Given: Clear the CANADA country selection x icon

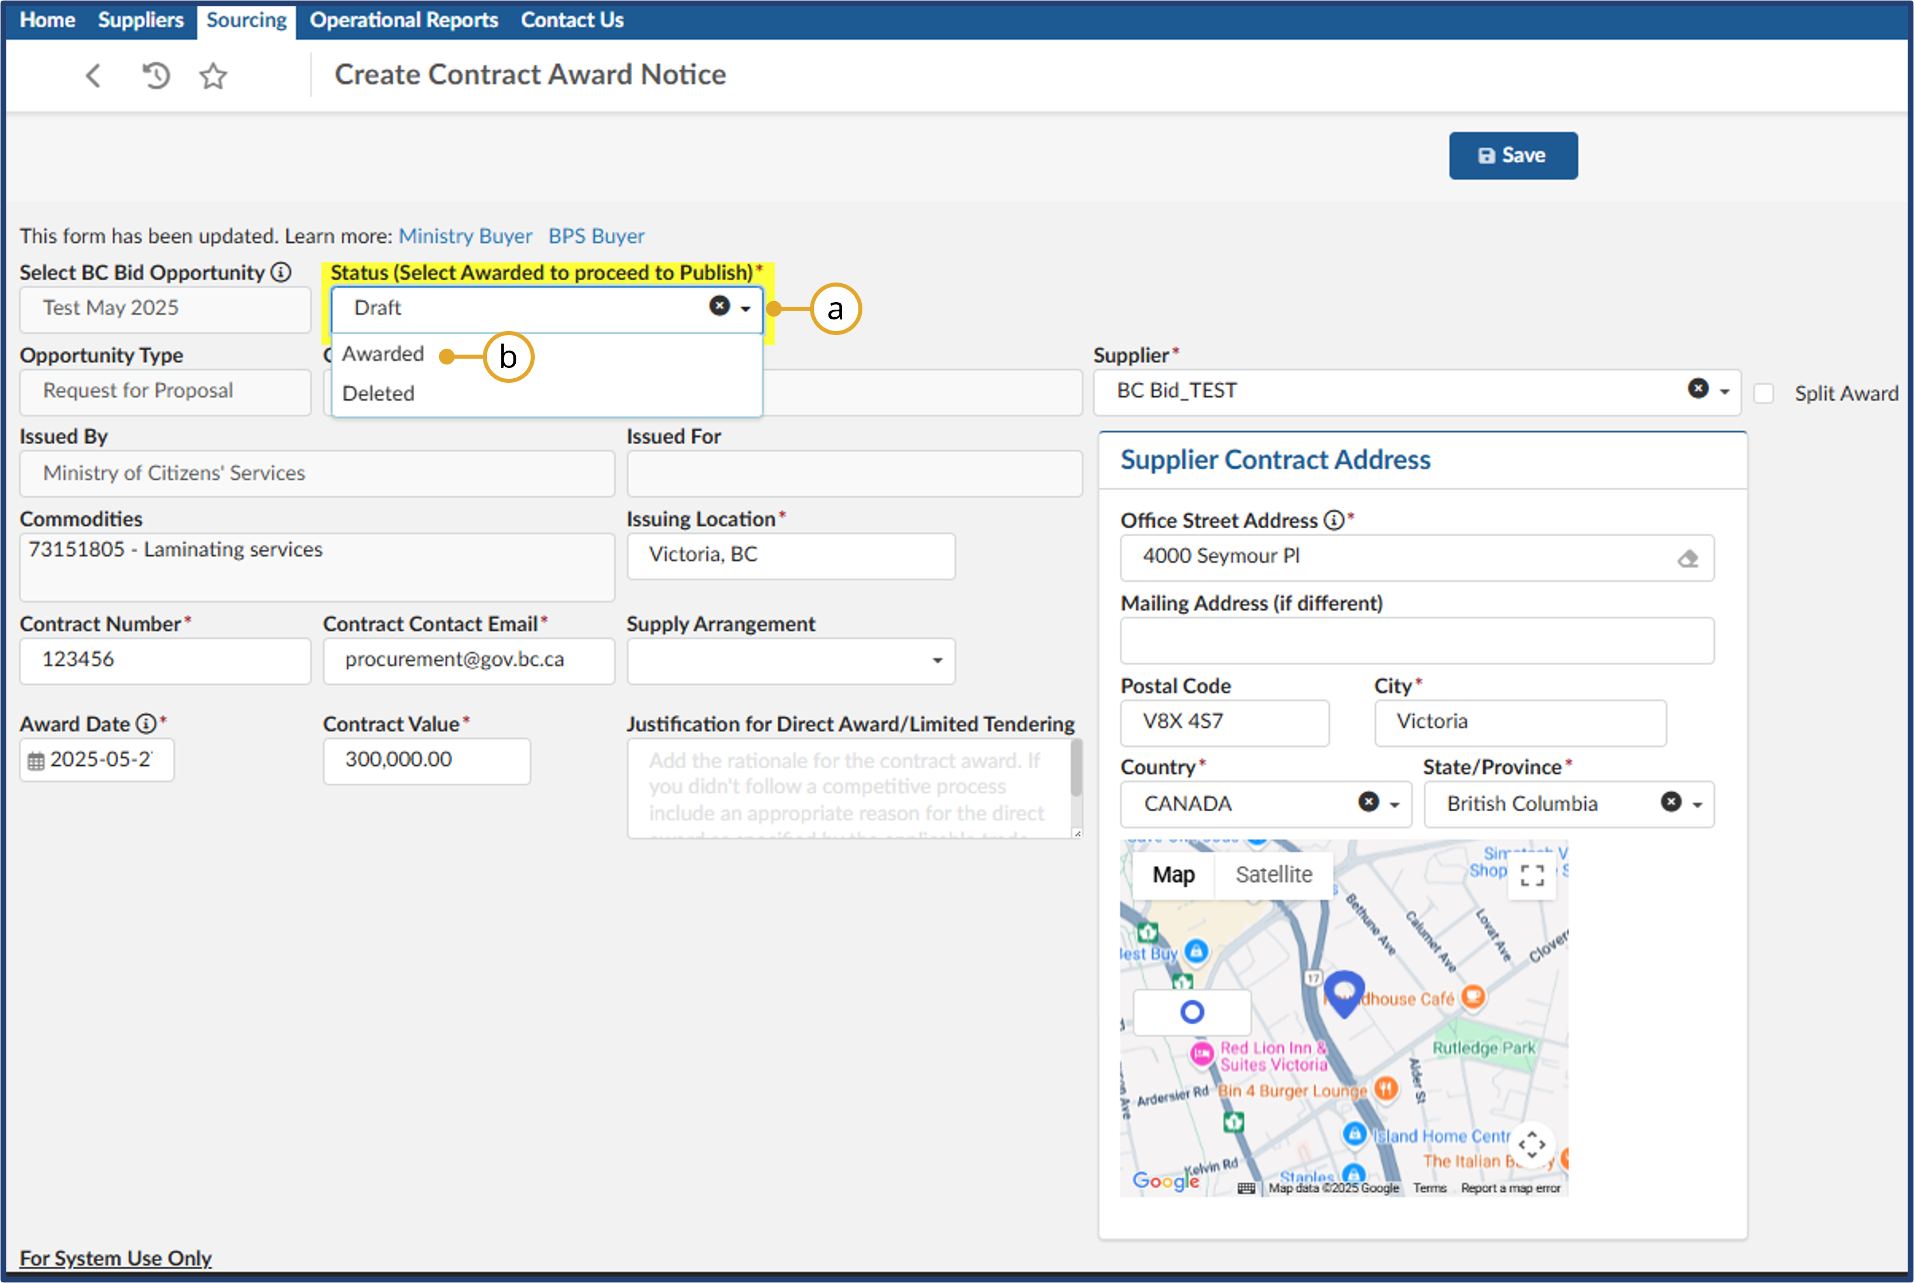Looking at the screenshot, I should pos(1368,802).
